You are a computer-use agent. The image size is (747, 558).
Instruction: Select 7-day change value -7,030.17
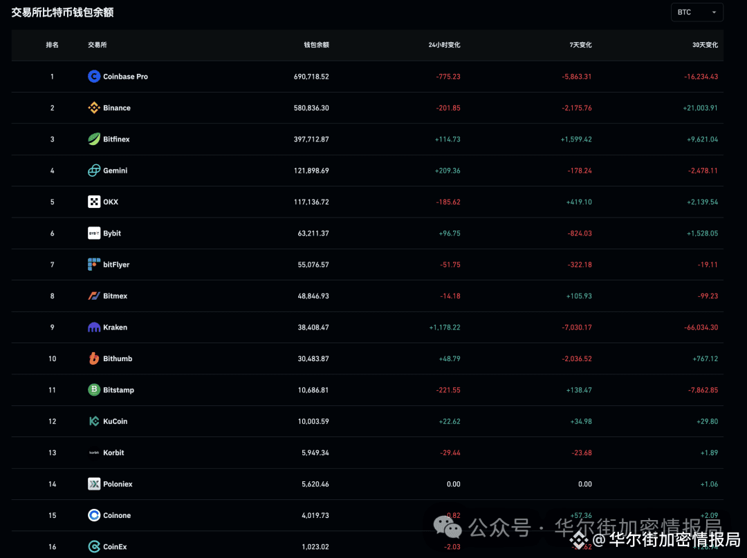(576, 328)
